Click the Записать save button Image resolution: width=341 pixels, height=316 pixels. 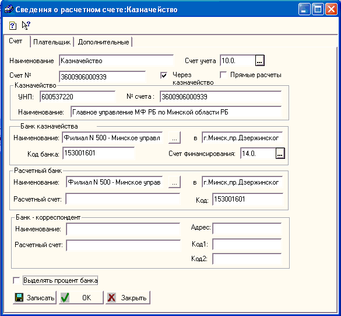pos(35,297)
